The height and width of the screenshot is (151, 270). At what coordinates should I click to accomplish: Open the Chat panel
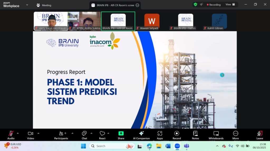pyautogui.click(x=84, y=135)
